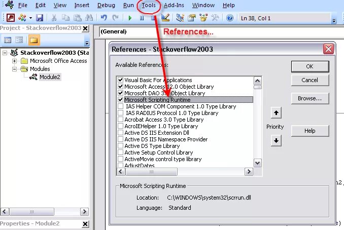Viewport: 344px width, 230px height.
Task: Move reference priority up
Action: point(276,113)
